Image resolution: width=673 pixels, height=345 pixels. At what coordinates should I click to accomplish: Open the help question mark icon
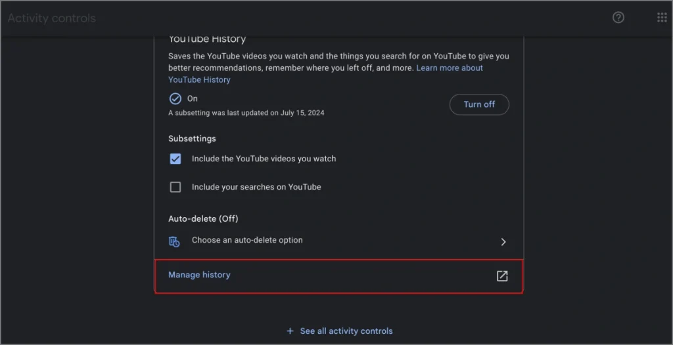618,18
